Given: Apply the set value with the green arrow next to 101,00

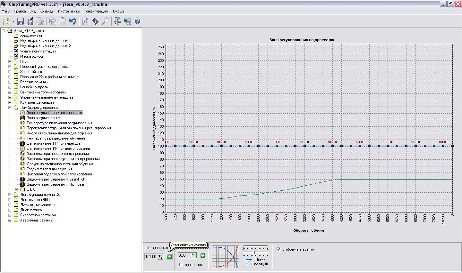Looking at the screenshot, I should coord(169,257).
